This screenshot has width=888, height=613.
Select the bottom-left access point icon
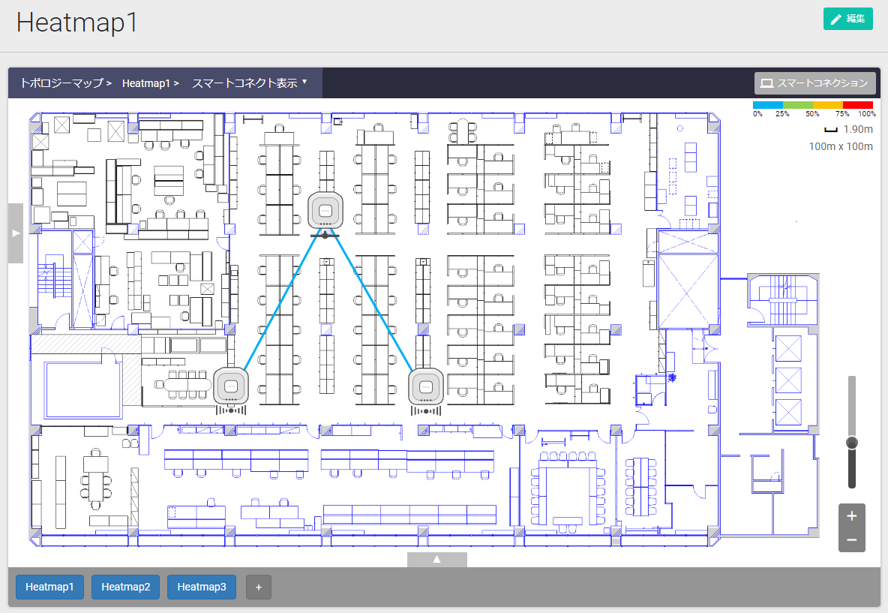(x=231, y=387)
